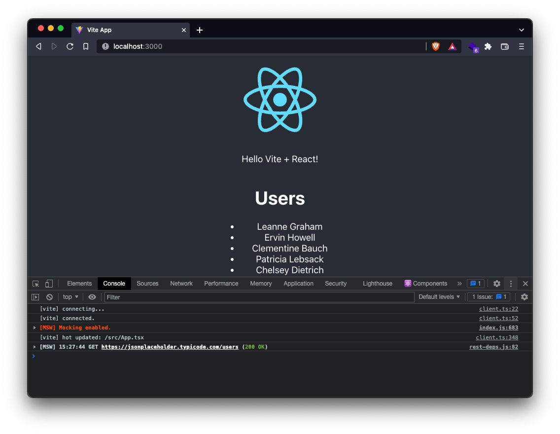Reload the page with the refresh icon
The width and height of the screenshot is (560, 434).
[70, 46]
